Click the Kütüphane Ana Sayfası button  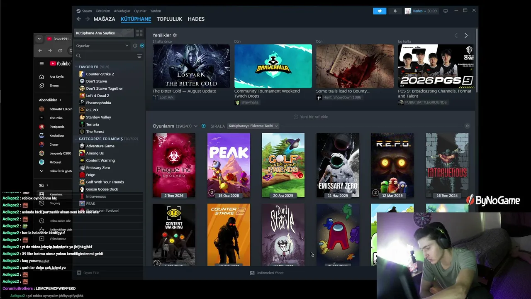[x=104, y=33]
